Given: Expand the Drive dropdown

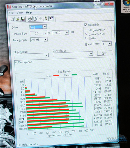Looking at the screenshot, I should pyautogui.click(x=45, y=27).
